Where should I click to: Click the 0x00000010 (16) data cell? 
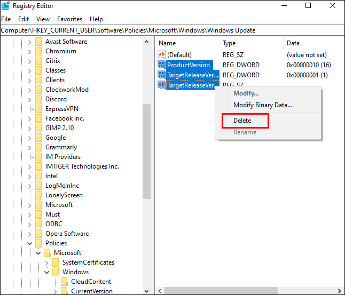[x=309, y=65]
